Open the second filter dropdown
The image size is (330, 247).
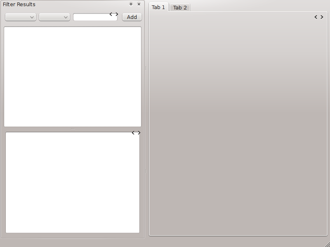tap(54, 17)
